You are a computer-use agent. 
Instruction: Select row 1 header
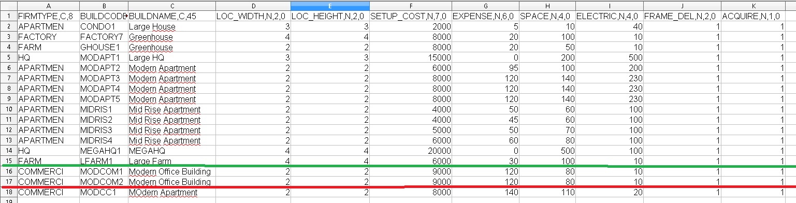(x=8, y=16)
